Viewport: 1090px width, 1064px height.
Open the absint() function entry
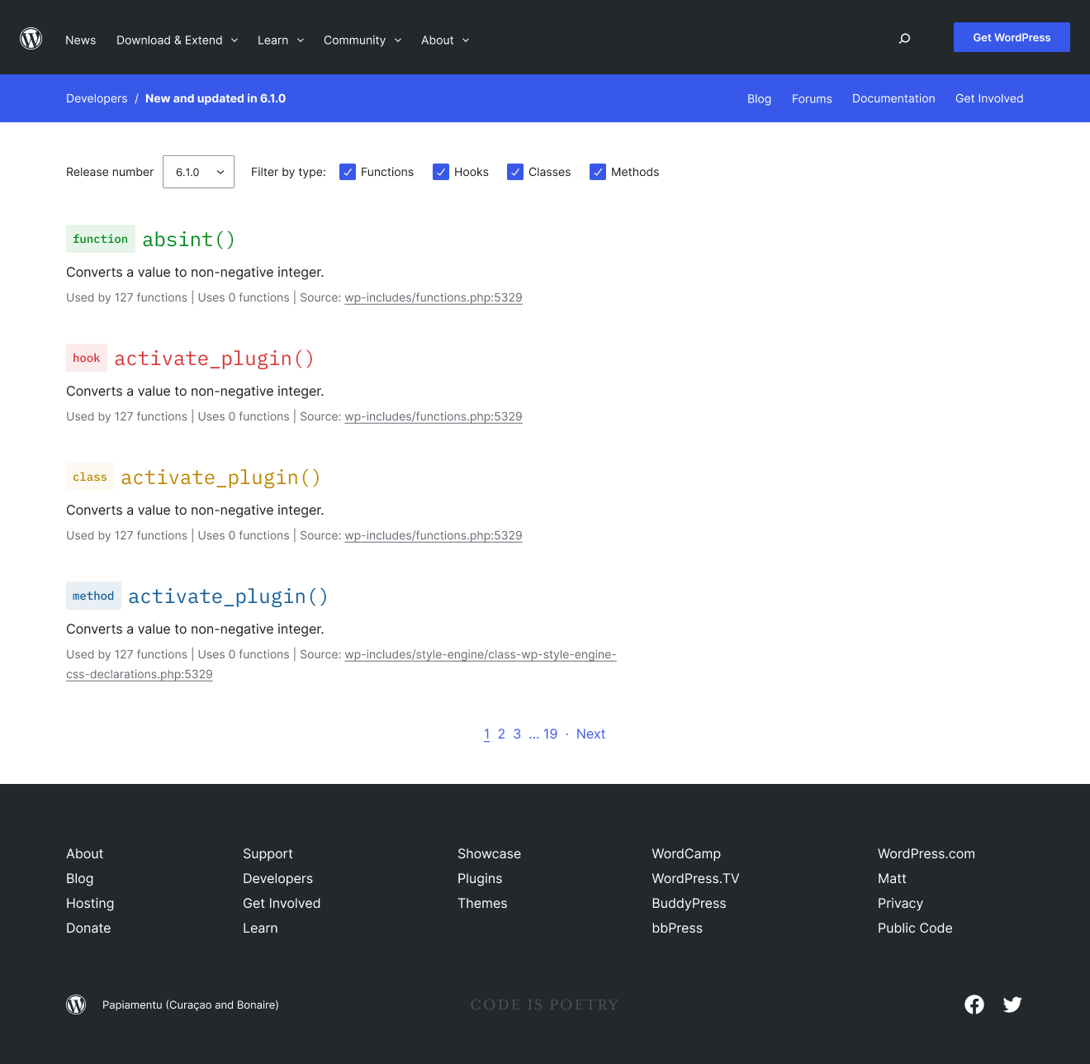188,239
